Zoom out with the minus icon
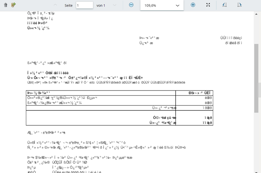Image resolution: width=261 pixels, height=173 pixels. pos(131,5)
